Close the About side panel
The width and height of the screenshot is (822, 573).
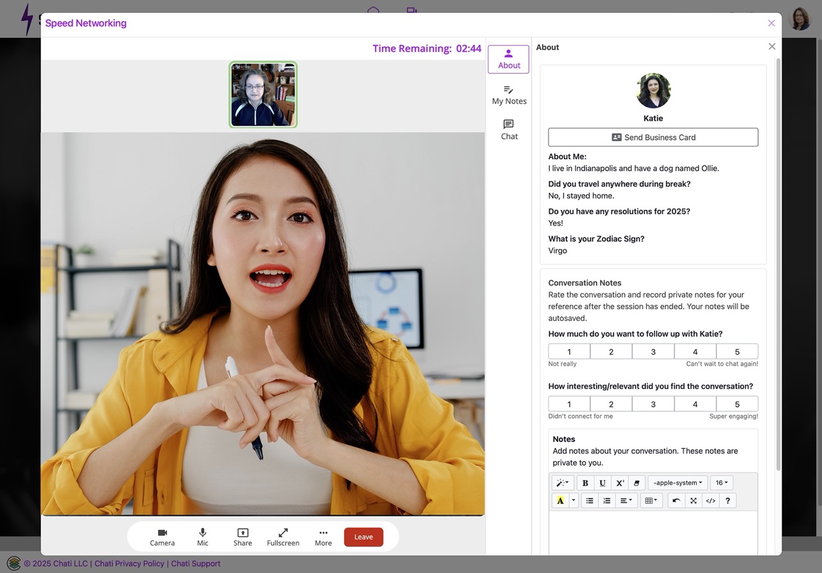point(772,47)
